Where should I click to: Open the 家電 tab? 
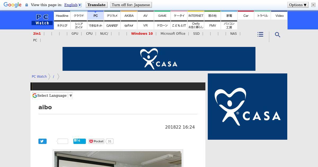coord(229,15)
